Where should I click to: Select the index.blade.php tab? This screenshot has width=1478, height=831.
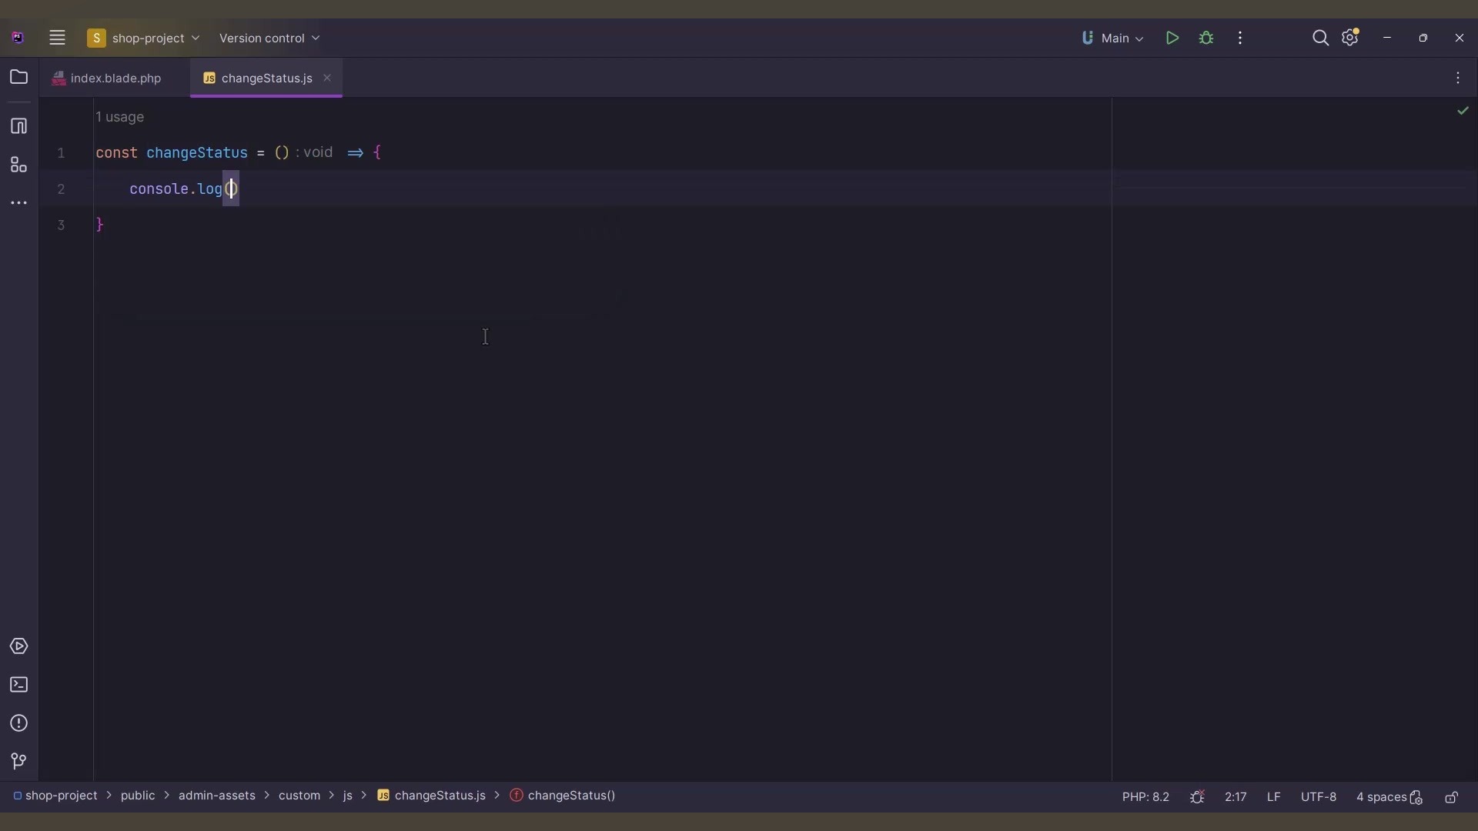click(115, 77)
